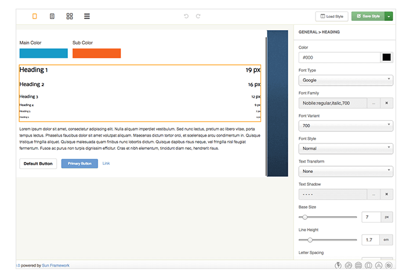Clear the Font Family value with X
The height and width of the screenshot is (276, 406).
click(x=387, y=103)
